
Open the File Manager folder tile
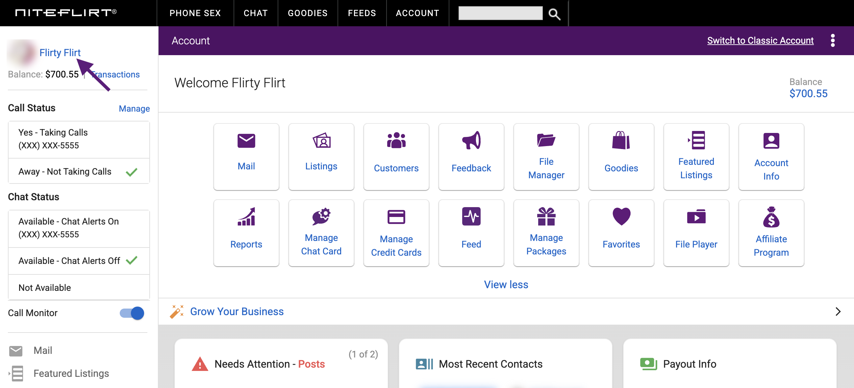tap(546, 157)
